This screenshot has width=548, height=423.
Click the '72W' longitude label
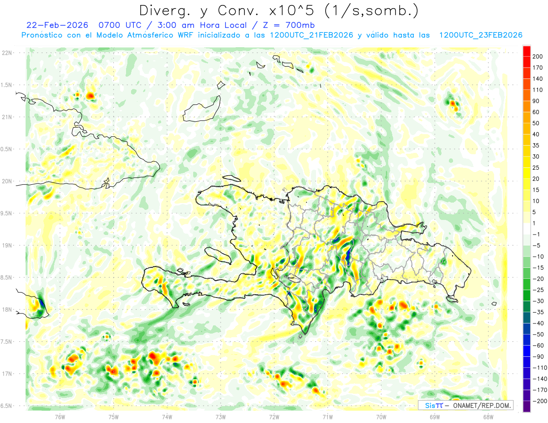274,417
